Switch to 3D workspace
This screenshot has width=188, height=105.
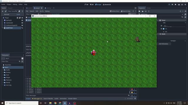tap(92, 5)
